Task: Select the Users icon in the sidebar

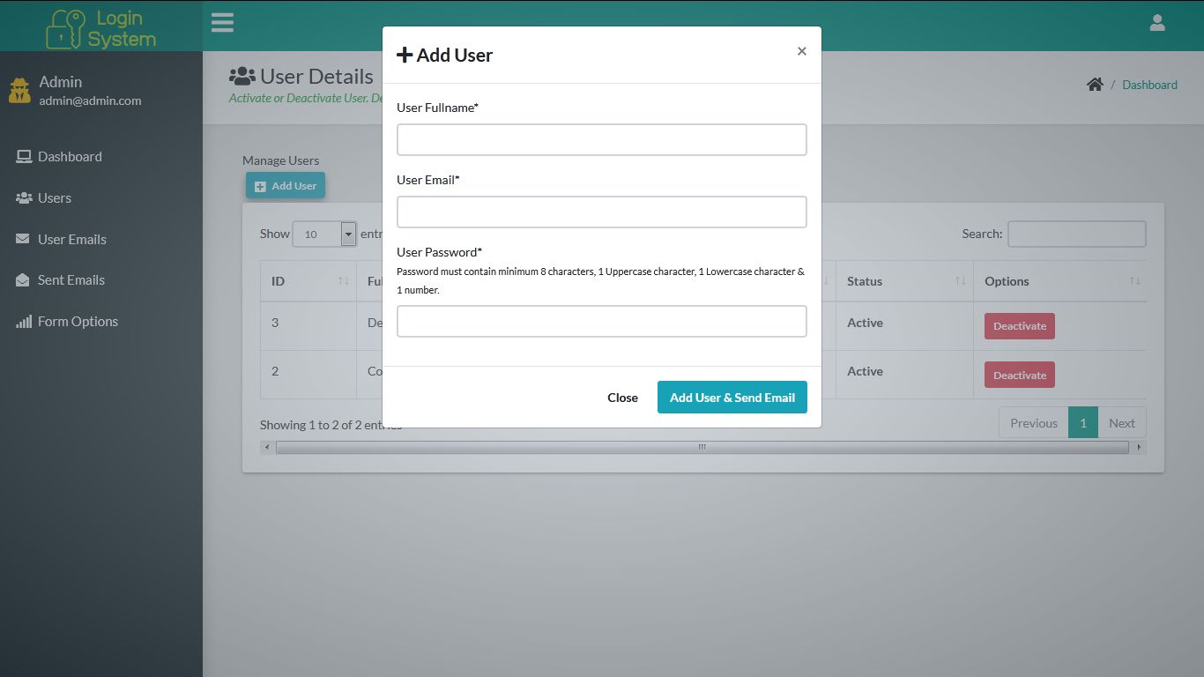Action: 23,197
